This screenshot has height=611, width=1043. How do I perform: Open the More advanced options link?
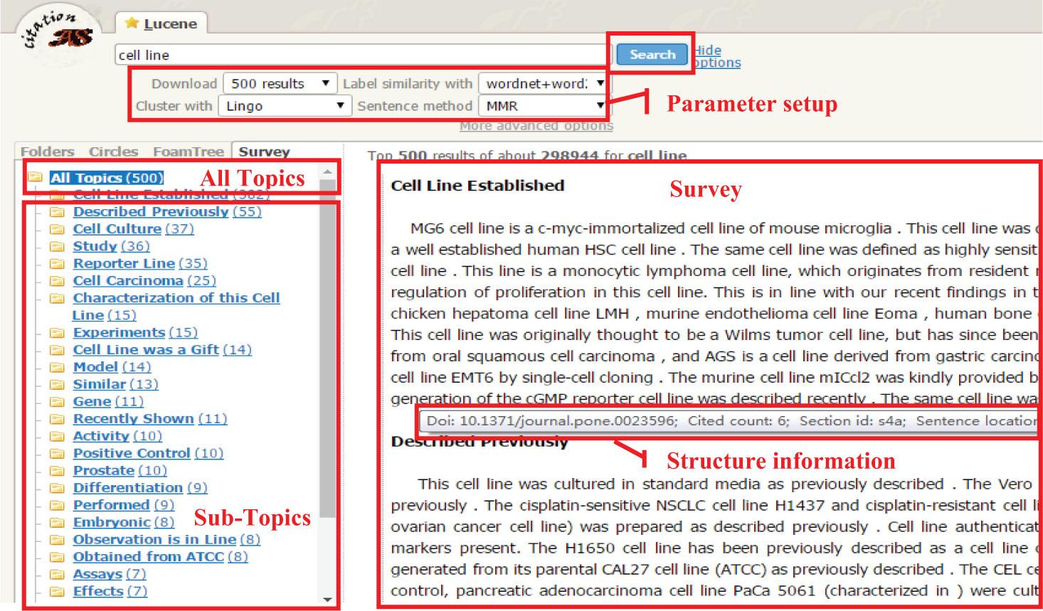click(536, 126)
